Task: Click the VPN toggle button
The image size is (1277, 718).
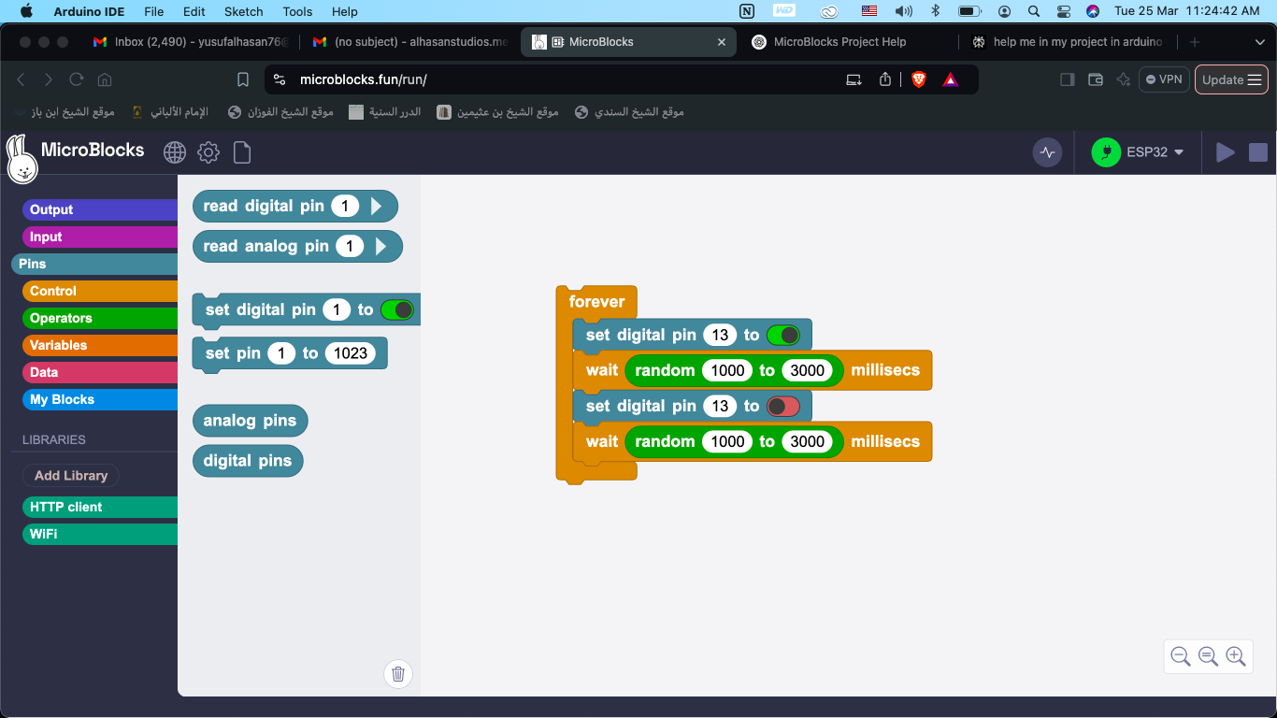Action: point(1164,79)
